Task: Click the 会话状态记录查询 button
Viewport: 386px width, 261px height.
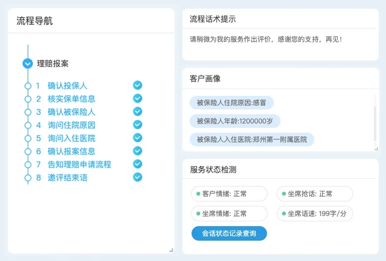Action: (x=229, y=233)
